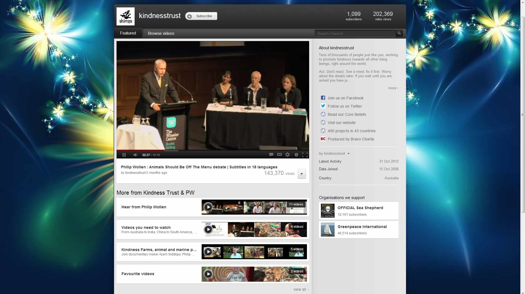
Task: Click globe icon beside 450 projects
Action: tap(323, 131)
